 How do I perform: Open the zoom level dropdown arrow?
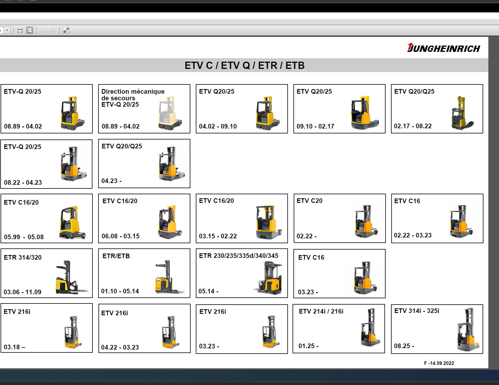(x=7, y=30)
